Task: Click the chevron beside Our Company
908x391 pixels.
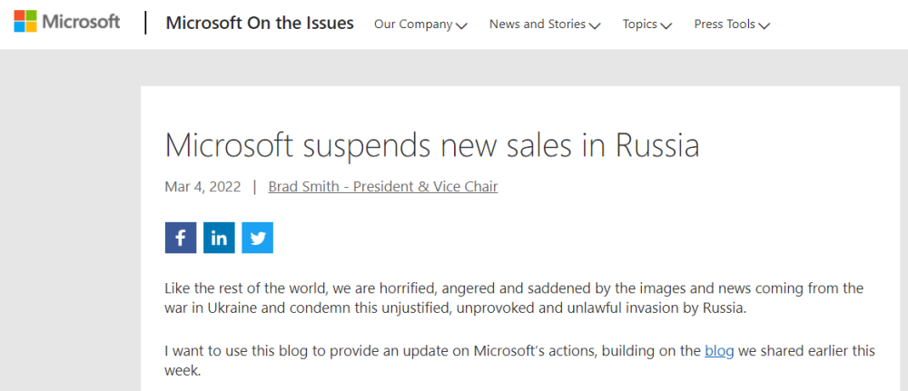Action: click(x=461, y=26)
